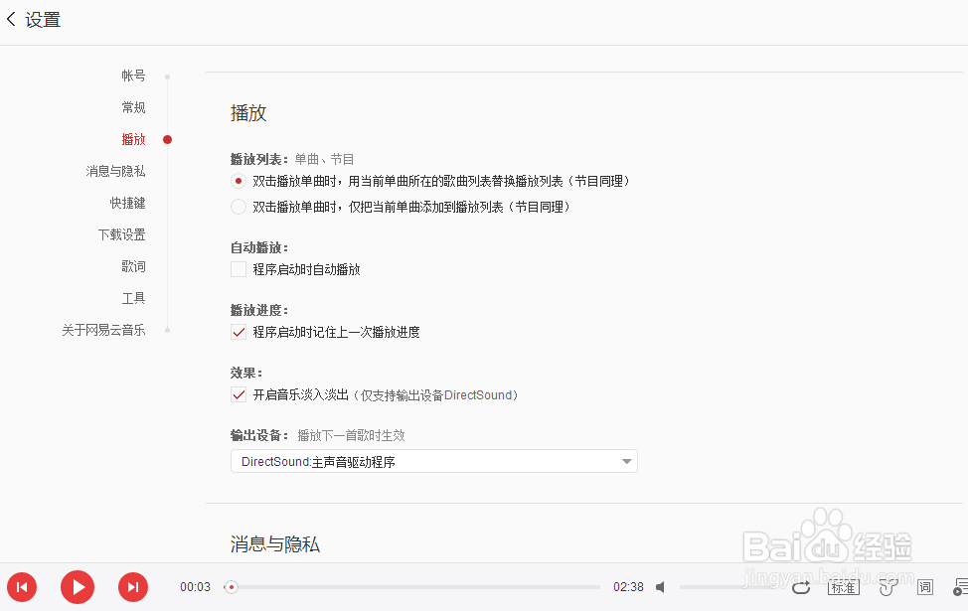Open 快捷键 settings section
This screenshot has width=968, height=611.
pyautogui.click(x=128, y=203)
